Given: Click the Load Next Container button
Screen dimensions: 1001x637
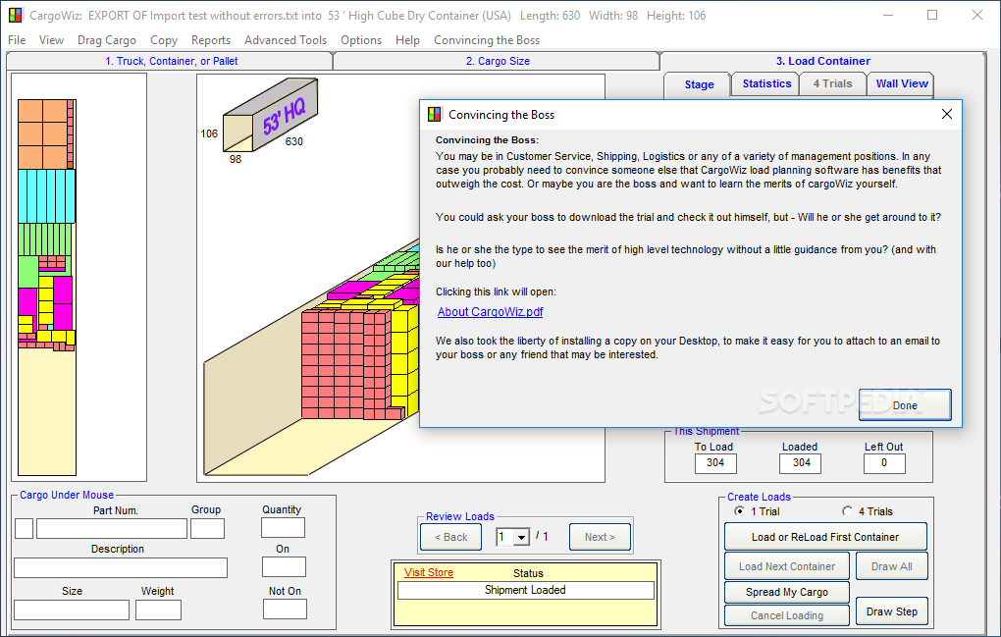Looking at the screenshot, I should (x=786, y=566).
